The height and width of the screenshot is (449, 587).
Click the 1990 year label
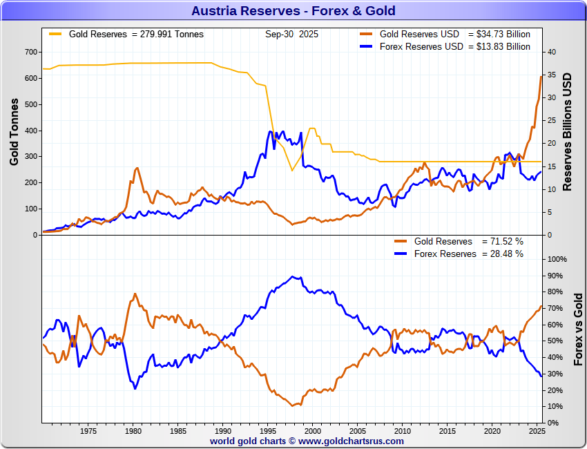(x=223, y=431)
